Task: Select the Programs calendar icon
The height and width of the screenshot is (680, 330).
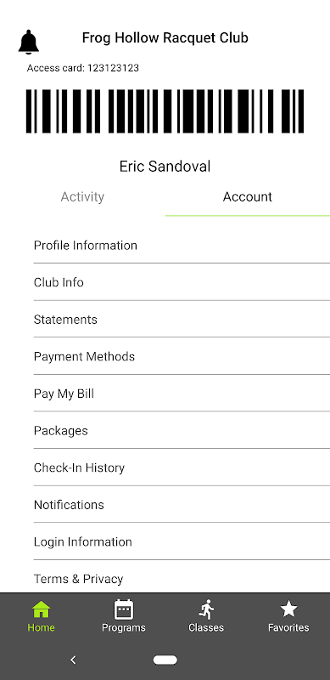Action: tap(123, 609)
